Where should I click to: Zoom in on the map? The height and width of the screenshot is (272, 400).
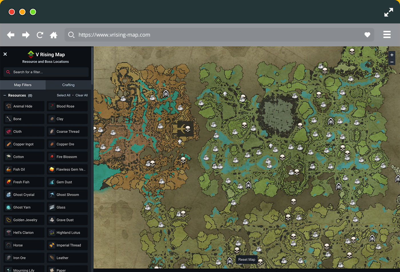[392, 55]
